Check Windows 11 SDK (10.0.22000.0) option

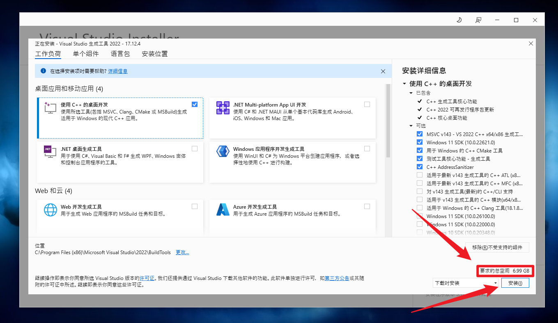(420, 224)
